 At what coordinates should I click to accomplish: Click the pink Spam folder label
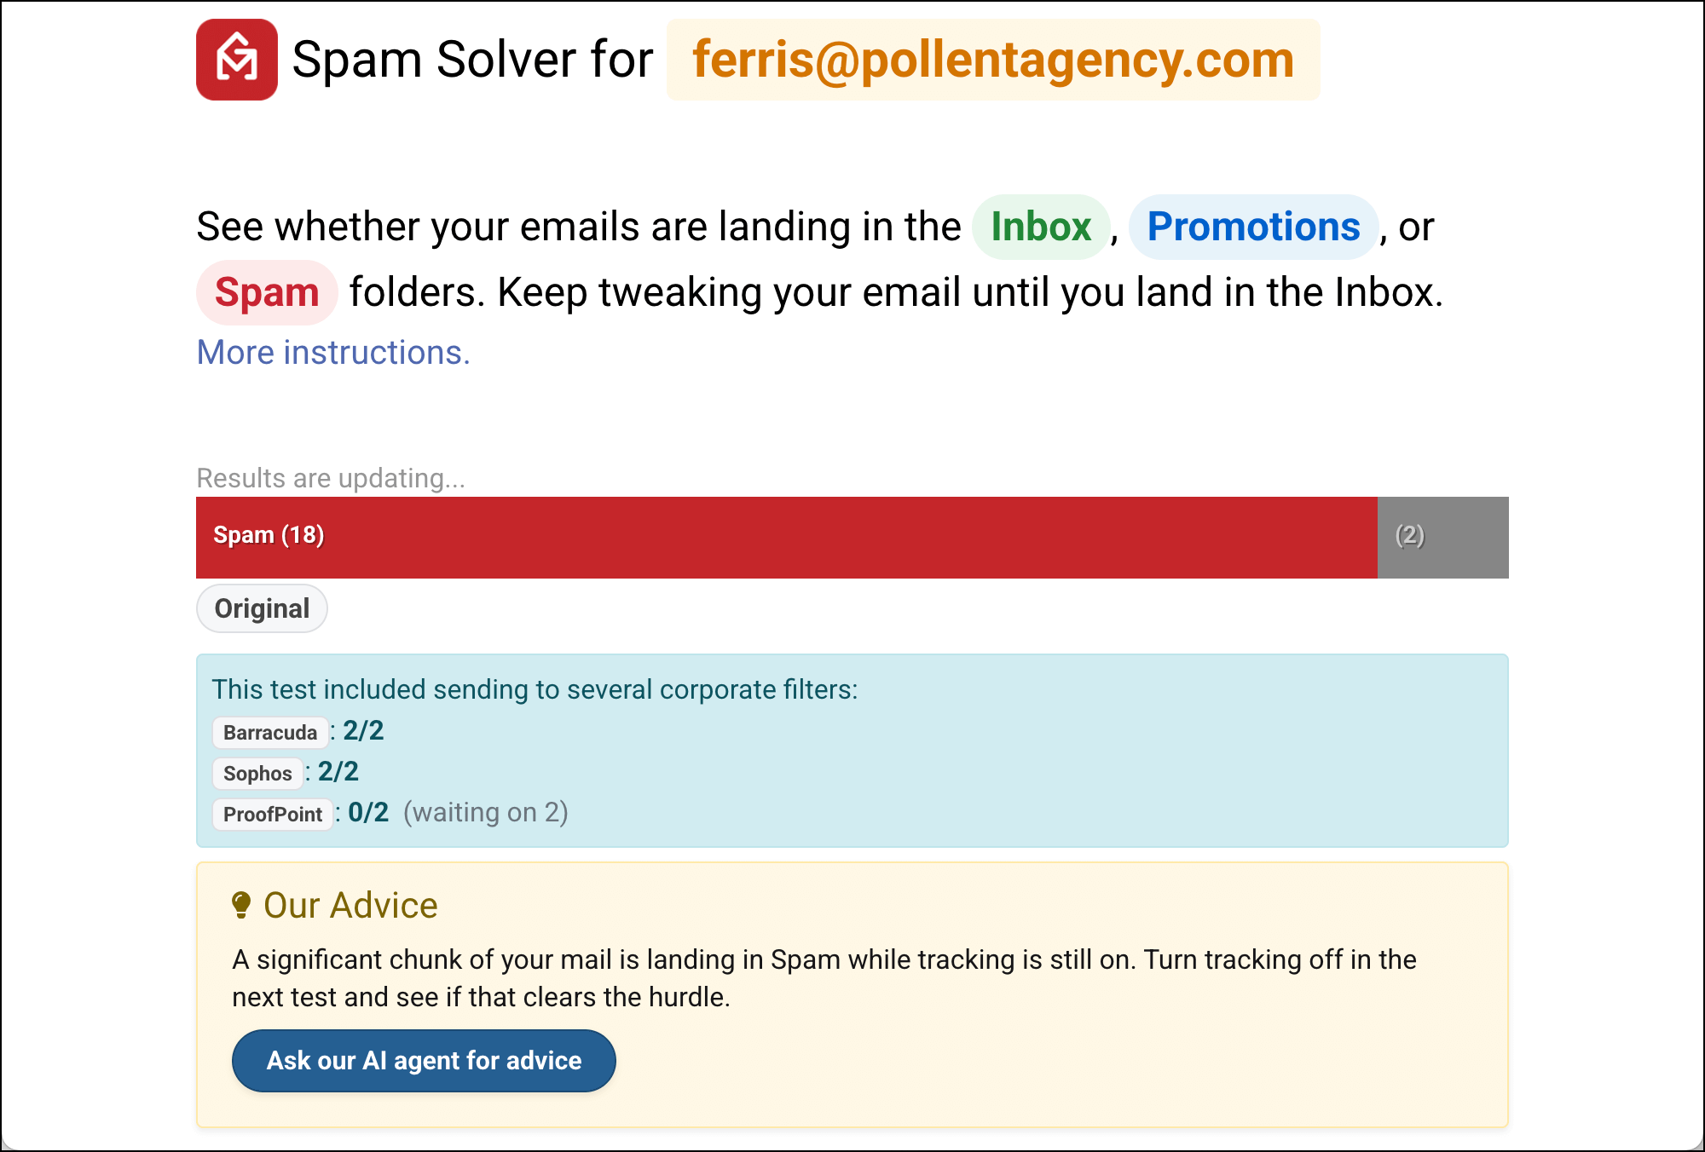coord(267,292)
